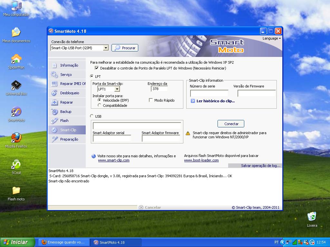Open the Iniciar start menu
Viewport: 330px width, 247px height.
[x=17, y=242]
